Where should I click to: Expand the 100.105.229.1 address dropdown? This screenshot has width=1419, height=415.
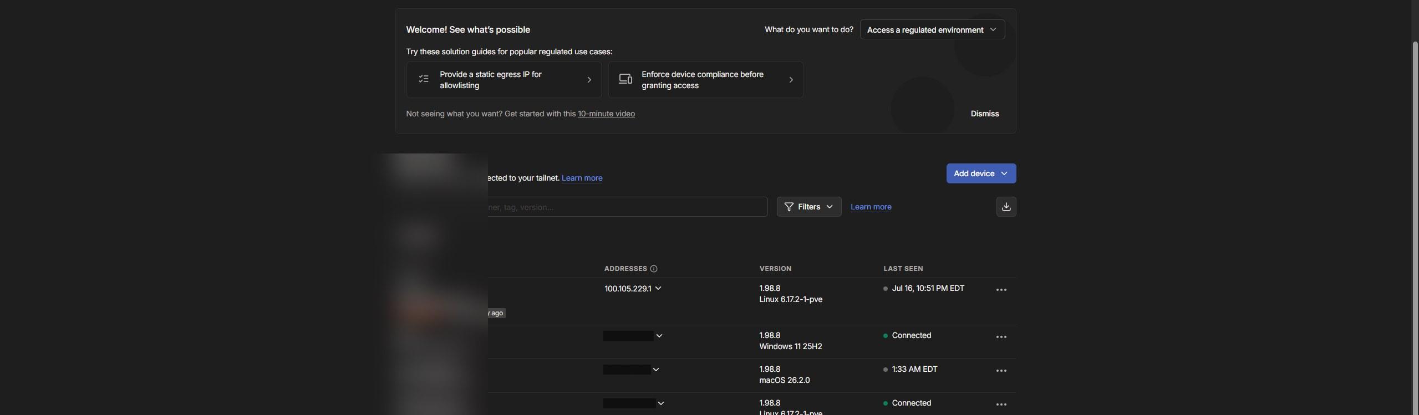658,288
